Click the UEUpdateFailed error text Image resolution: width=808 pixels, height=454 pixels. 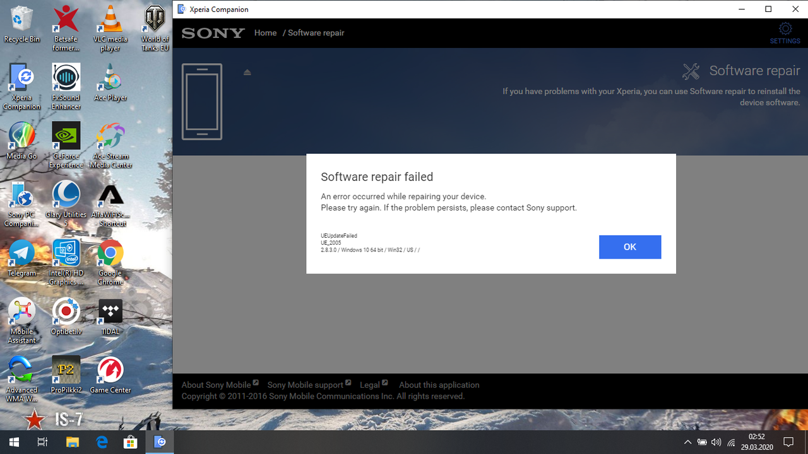(x=339, y=236)
